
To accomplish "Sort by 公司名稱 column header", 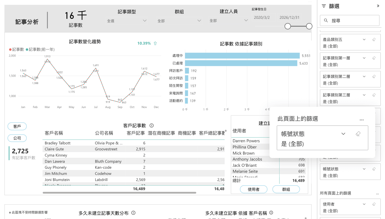I will tap(104, 133).
